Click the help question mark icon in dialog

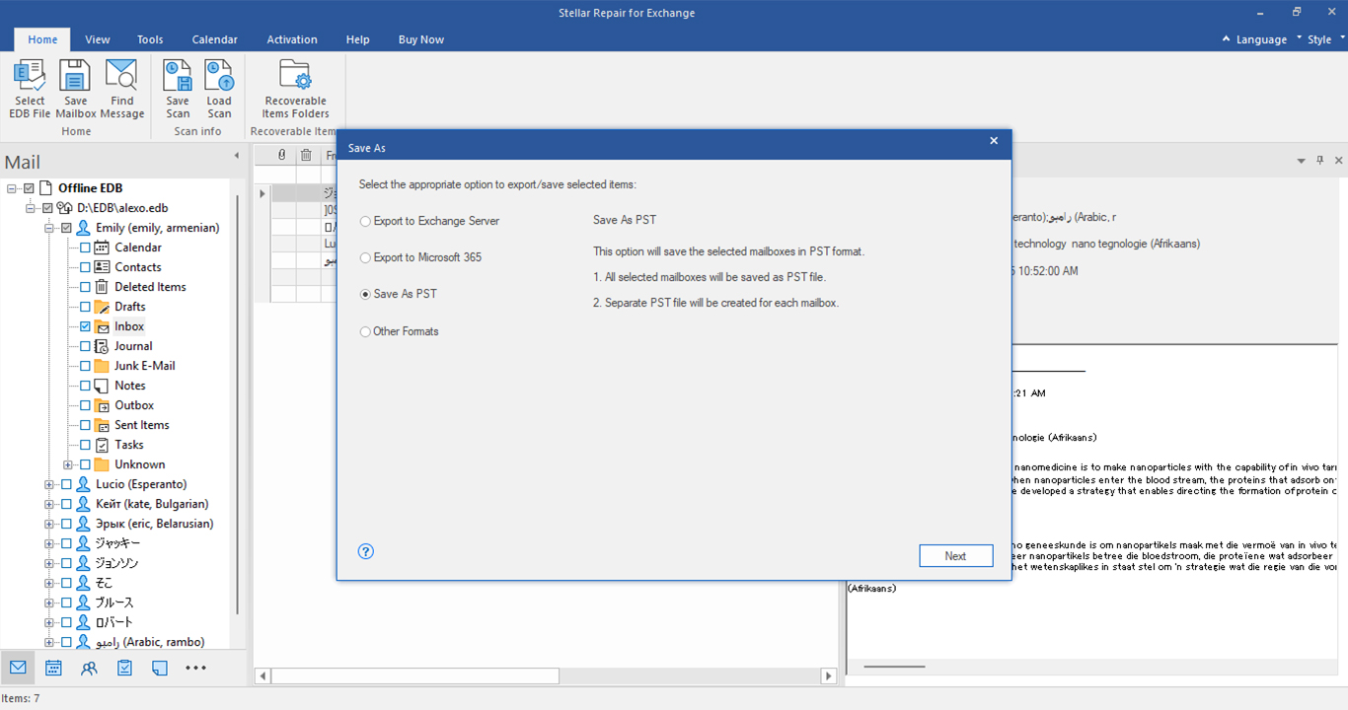366,551
